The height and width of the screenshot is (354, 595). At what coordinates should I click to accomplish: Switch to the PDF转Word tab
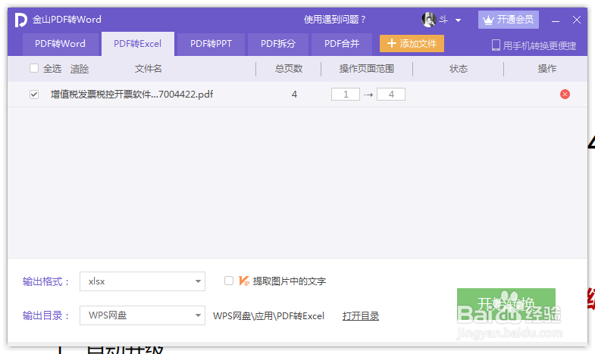point(61,45)
